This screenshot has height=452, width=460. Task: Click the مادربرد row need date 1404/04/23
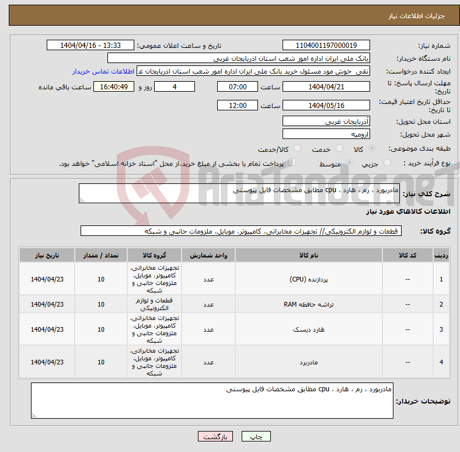[x=47, y=362]
